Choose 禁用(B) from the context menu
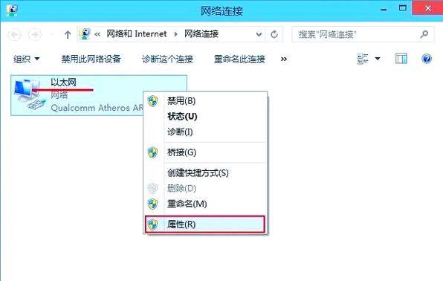The height and width of the screenshot is (281, 443). pos(205,101)
